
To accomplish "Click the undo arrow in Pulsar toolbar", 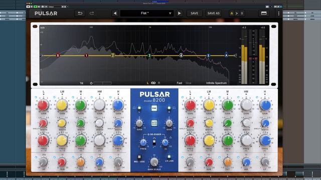I will (x=80, y=13).
